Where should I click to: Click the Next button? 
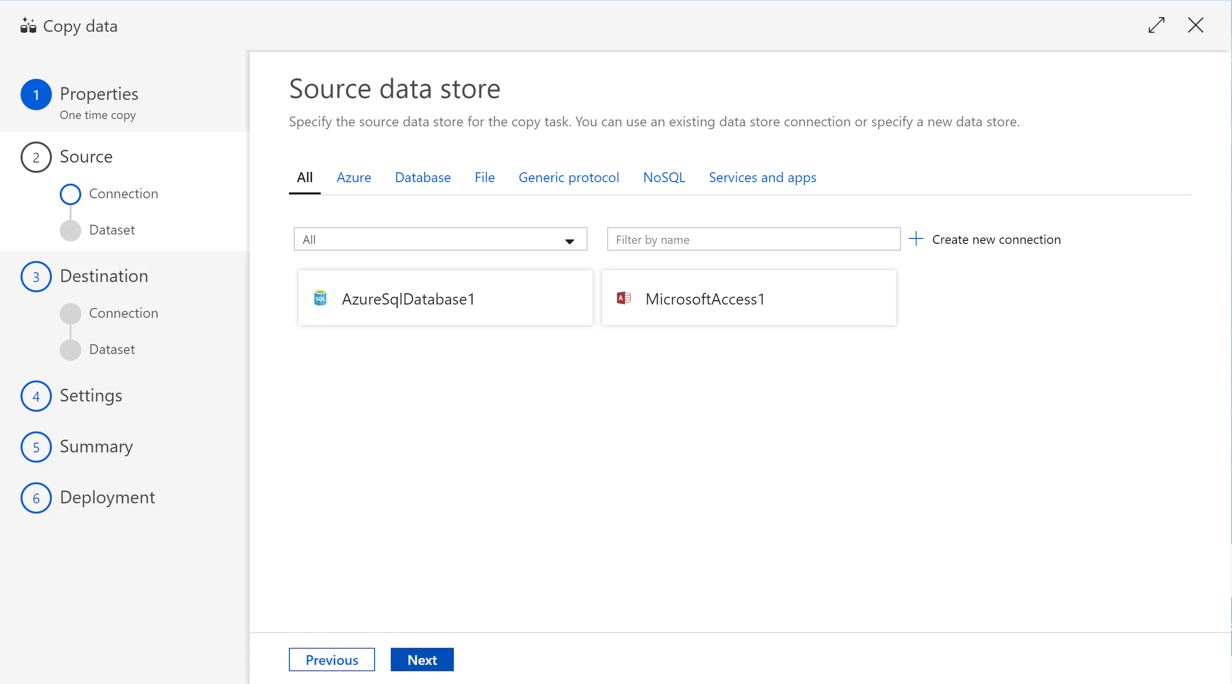pos(422,660)
